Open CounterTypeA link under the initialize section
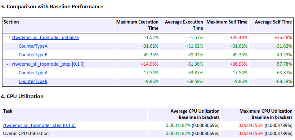 [33, 46]
